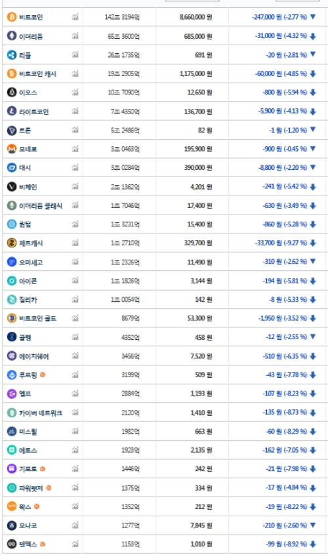Screen dimensions: 328x555
Task: Click the orange badge next to 왁스
Action: coord(37,506)
